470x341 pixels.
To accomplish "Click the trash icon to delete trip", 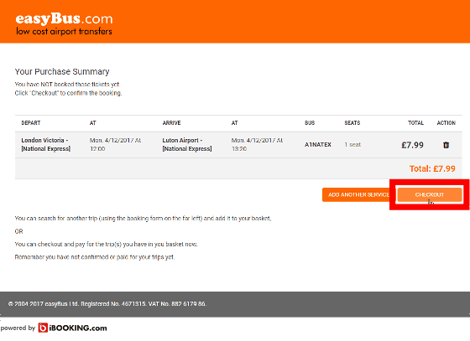I will [446, 145].
